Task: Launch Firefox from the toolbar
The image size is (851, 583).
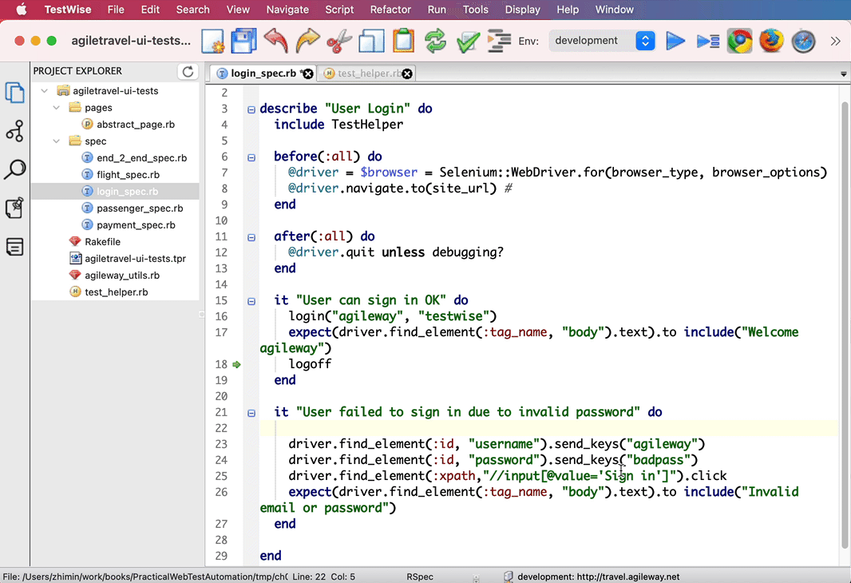Action: (770, 41)
